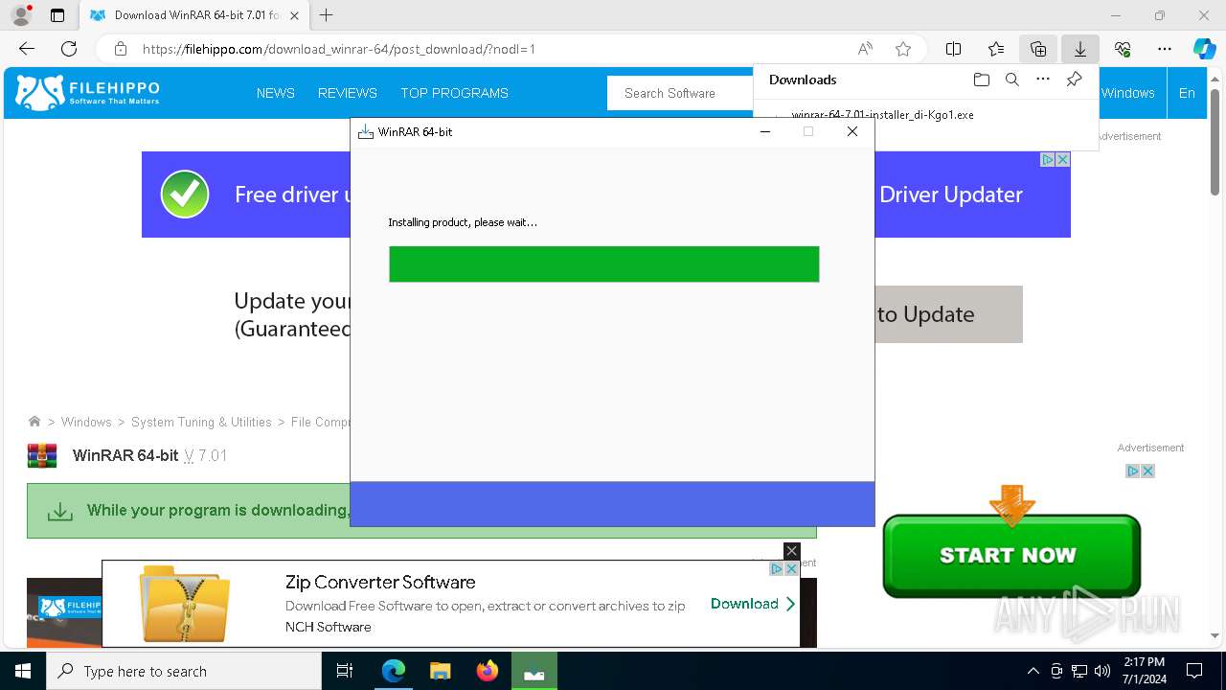
Task: Show hidden system tray icons
Action: (1033, 671)
